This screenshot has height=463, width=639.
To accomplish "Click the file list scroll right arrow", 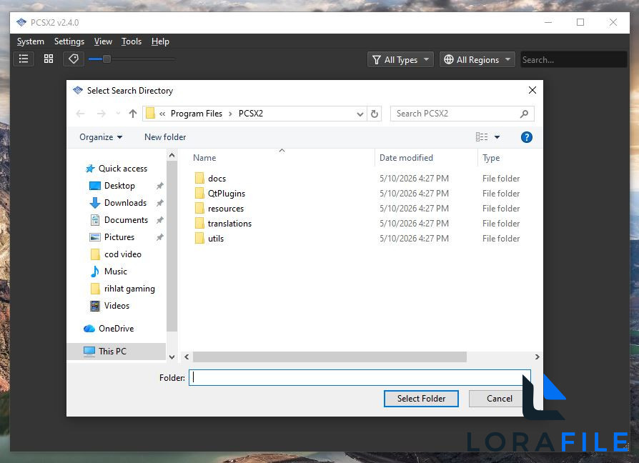I will 537,357.
